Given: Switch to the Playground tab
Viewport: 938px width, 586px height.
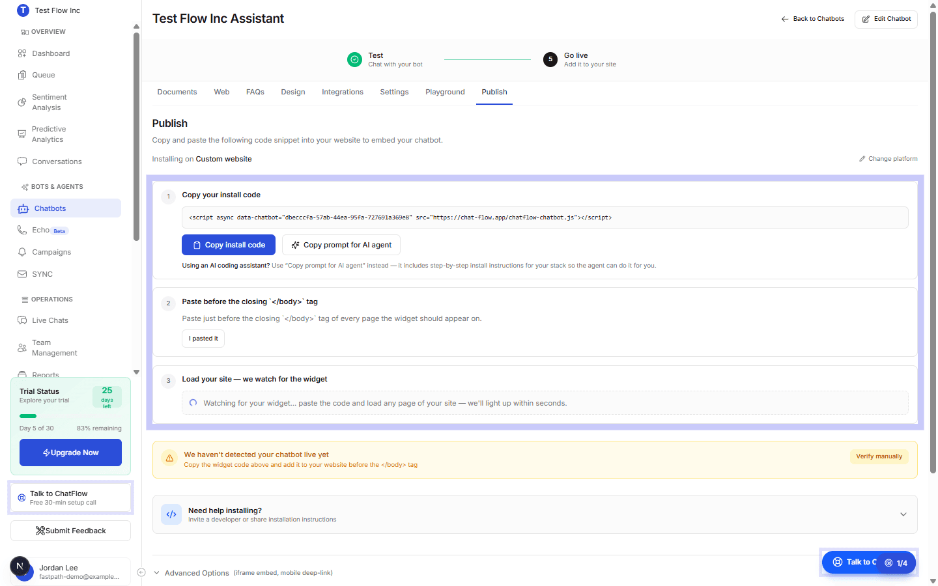Looking at the screenshot, I should (445, 92).
